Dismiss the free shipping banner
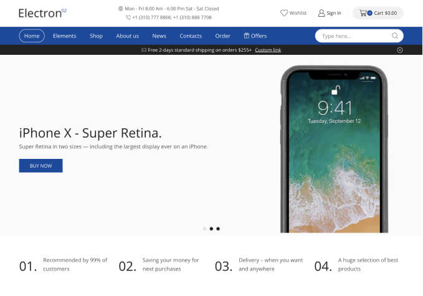The width and height of the screenshot is (423, 296). coord(400,50)
